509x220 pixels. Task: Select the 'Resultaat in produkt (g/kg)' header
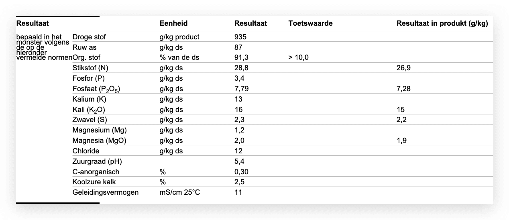point(442,23)
